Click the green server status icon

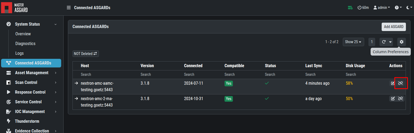[350, 8]
